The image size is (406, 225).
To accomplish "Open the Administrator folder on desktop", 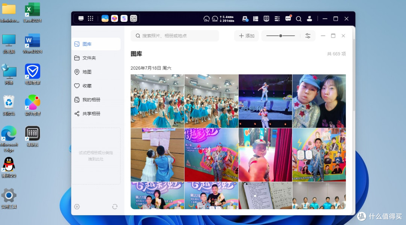I will pyautogui.click(x=9, y=12).
